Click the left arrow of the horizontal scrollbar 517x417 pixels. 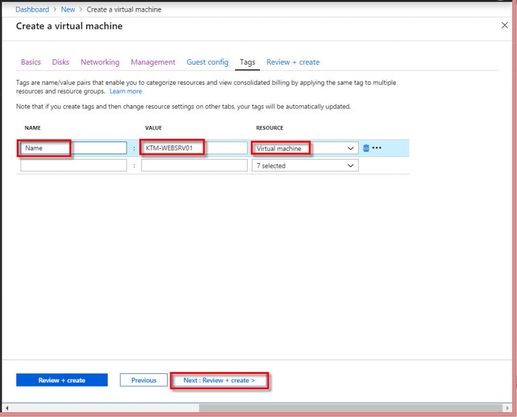coord(7,408)
